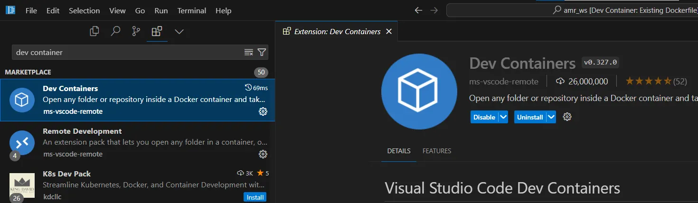Open the Search view icon

[x=115, y=32]
